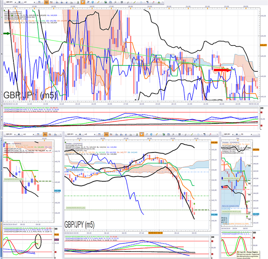268x259 pixels.
Task: Toggle the Bid button on the bottom-left chart
Action: (x=45, y=134)
